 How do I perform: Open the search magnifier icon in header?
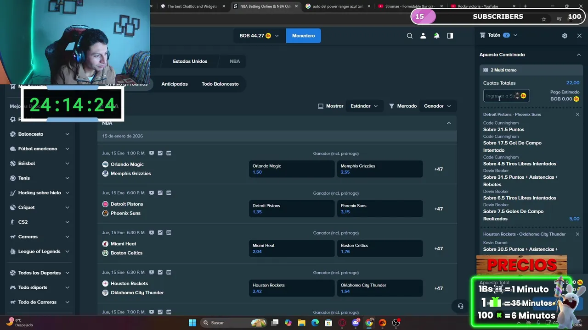pos(410,36)
